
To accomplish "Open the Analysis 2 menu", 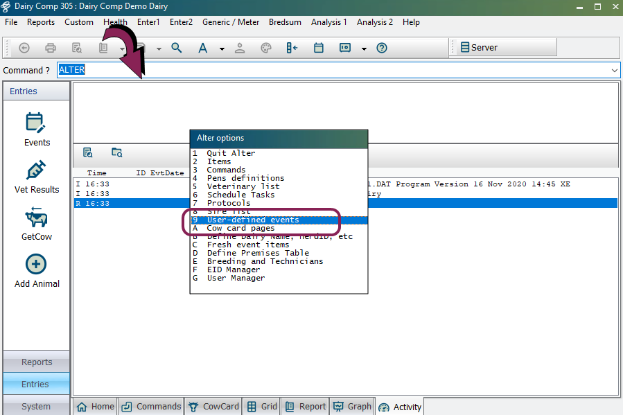I will point(375,22).
